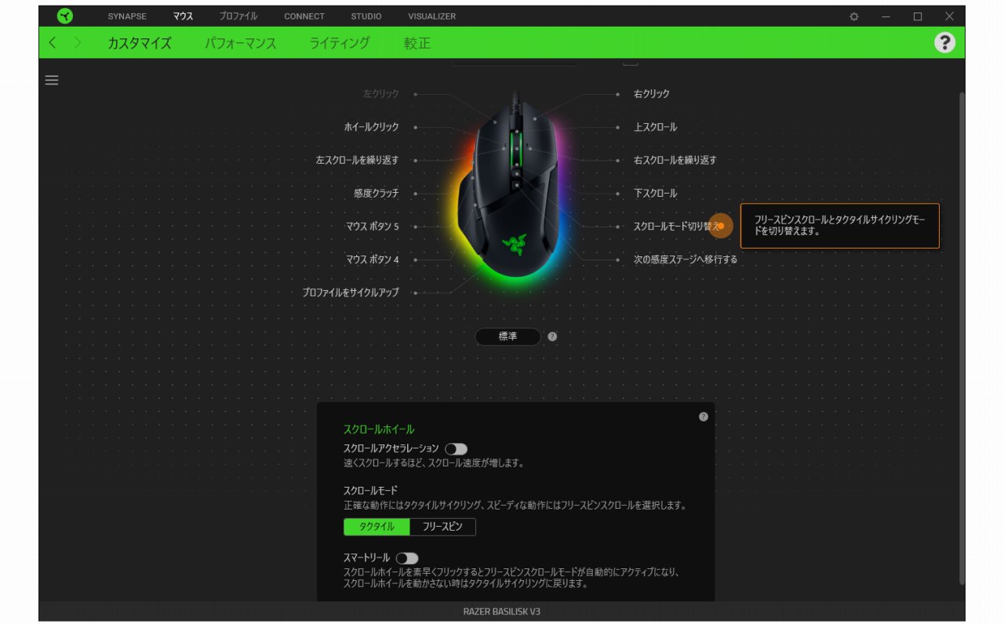Select タクタイル scroll mode
The image size is (1004, 624).
coord(376,527)
